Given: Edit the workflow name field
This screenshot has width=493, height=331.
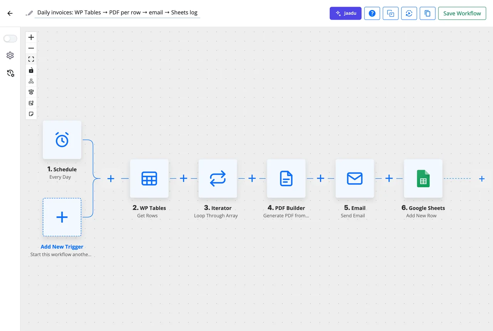Looking at the screenshot, I should click(x=117, y=13).
